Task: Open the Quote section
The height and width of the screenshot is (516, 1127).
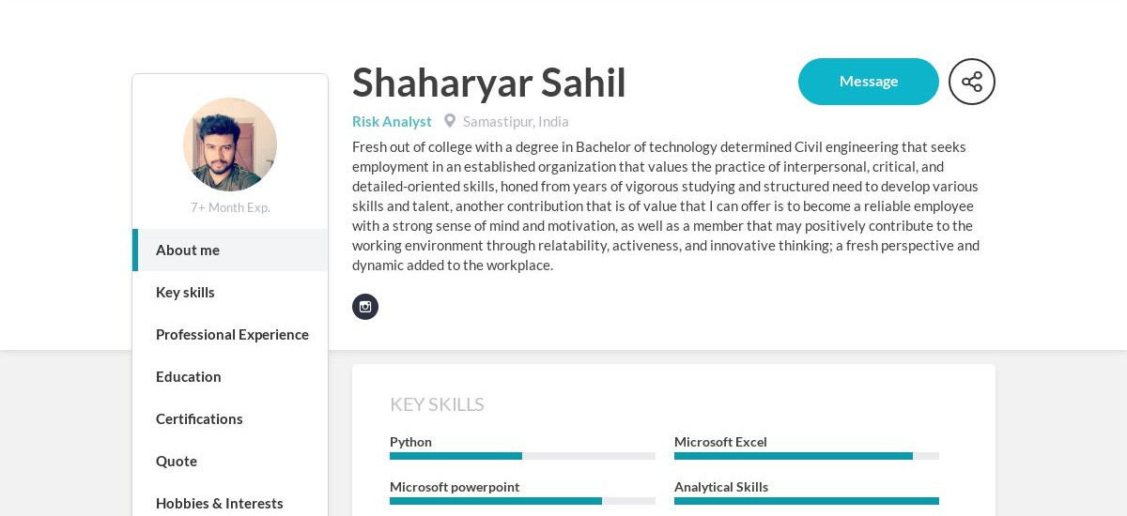Action: (230, 461)
